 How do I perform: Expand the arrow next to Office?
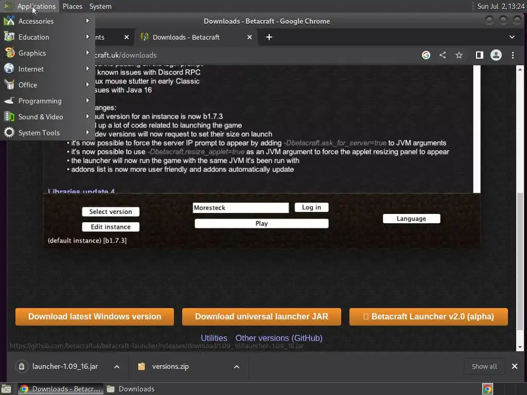pos(87,85)
